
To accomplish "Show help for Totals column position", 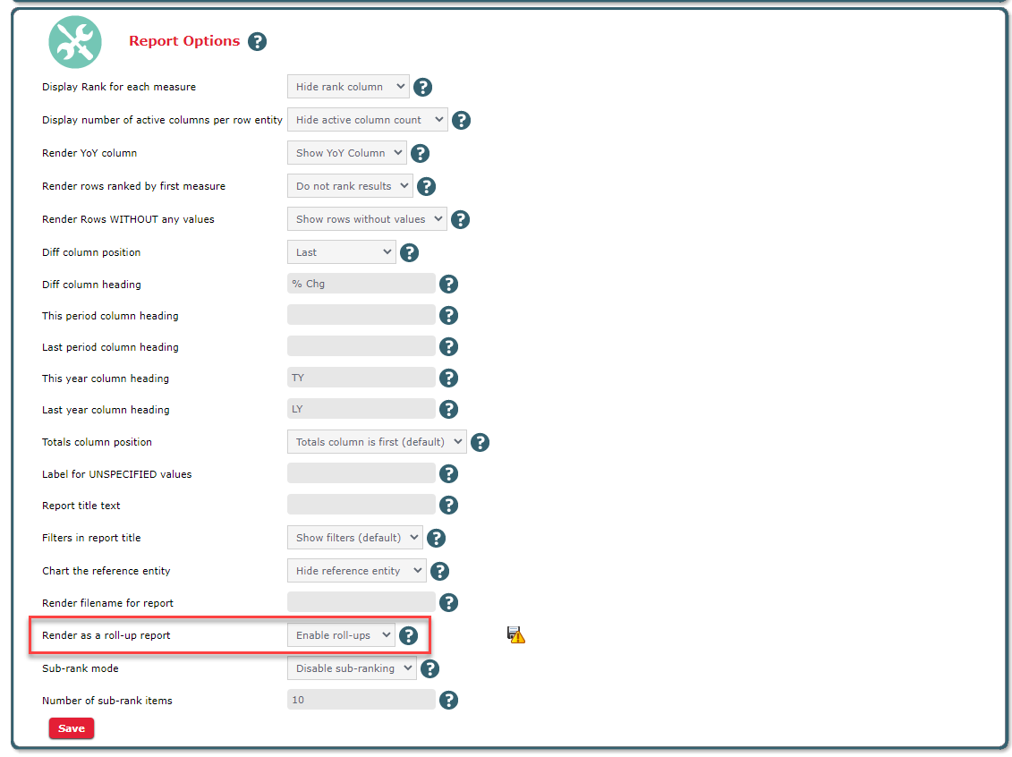I will (x=480, y=442).
